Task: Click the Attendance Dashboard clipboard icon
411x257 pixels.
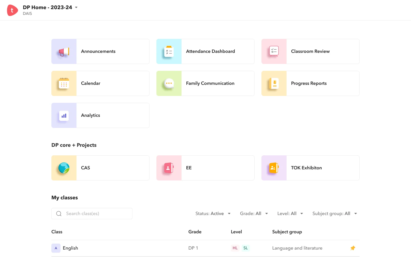Action: 169,51
